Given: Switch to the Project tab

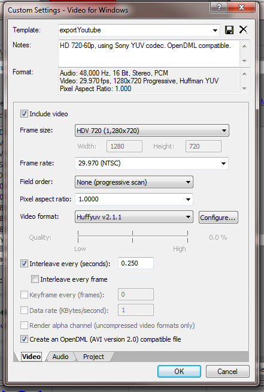Looking at the screenshot, I should tap(93, 357).
